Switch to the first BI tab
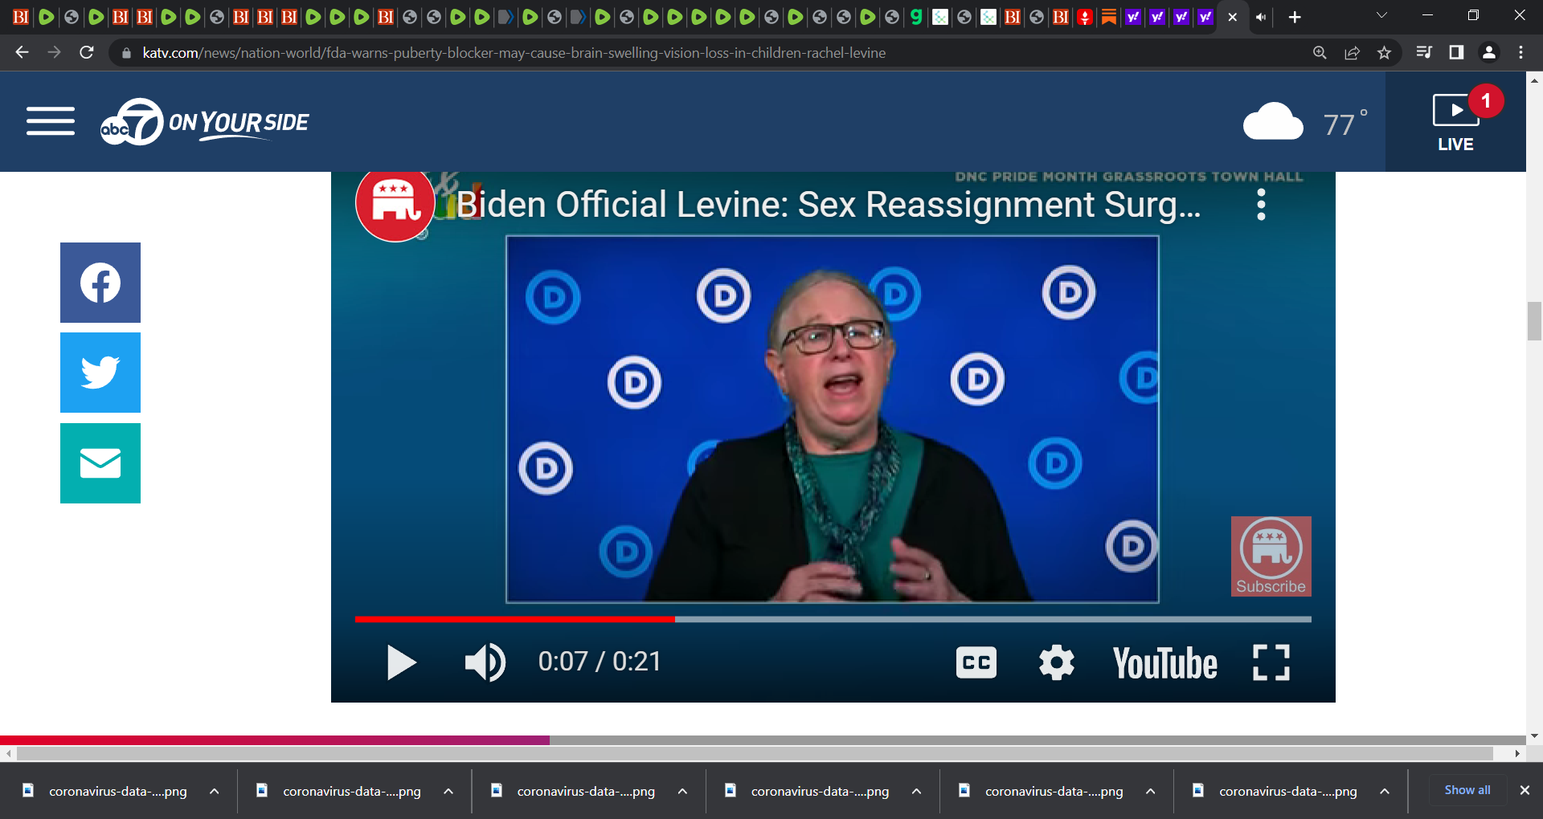1543x819 pixels. 21,17
